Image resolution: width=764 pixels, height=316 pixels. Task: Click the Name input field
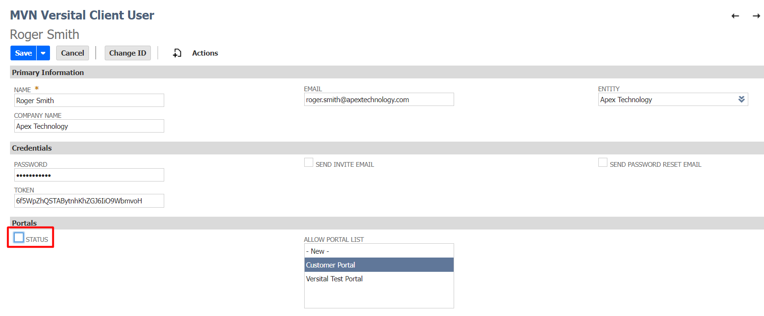tap(89, 100)
